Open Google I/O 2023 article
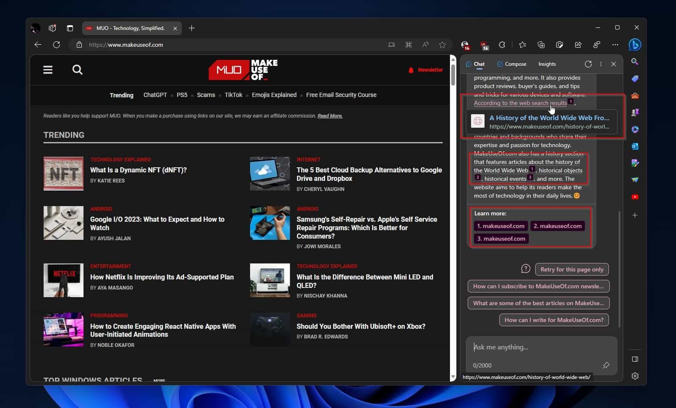The height and width of the screenshot is (408, 676). click(157, 223)
